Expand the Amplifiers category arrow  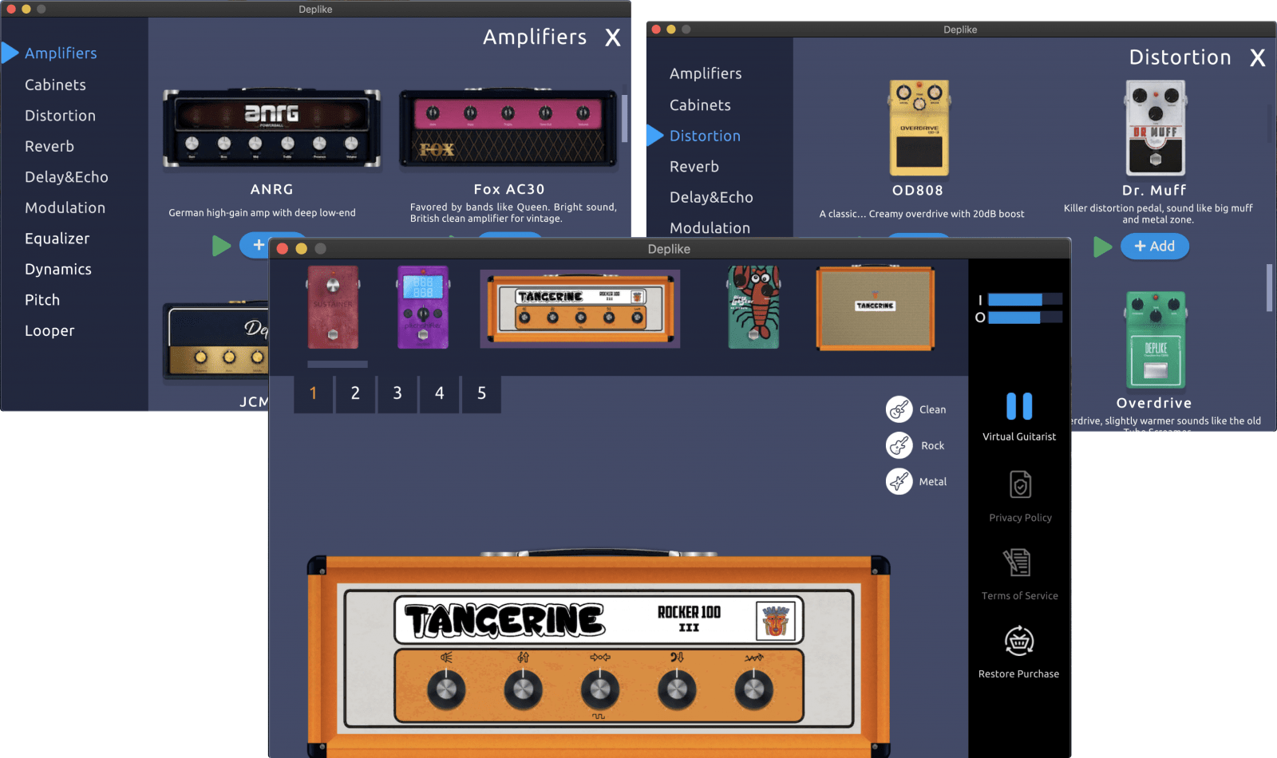pos(10,52)
